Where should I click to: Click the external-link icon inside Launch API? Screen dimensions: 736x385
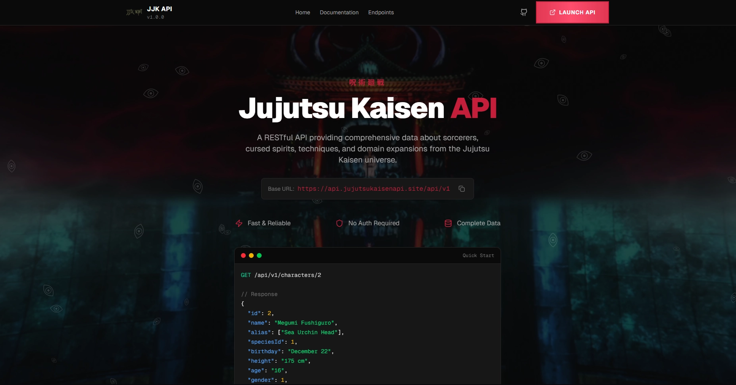click(552, 12)
